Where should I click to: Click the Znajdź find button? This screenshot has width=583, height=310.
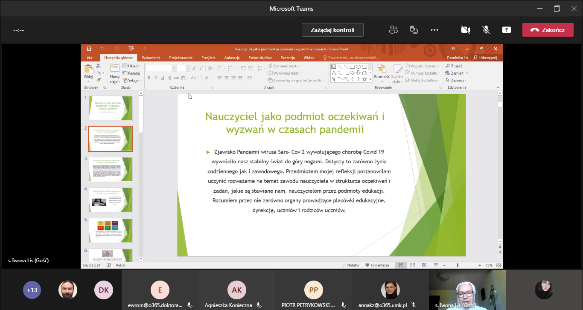(454, 66)
